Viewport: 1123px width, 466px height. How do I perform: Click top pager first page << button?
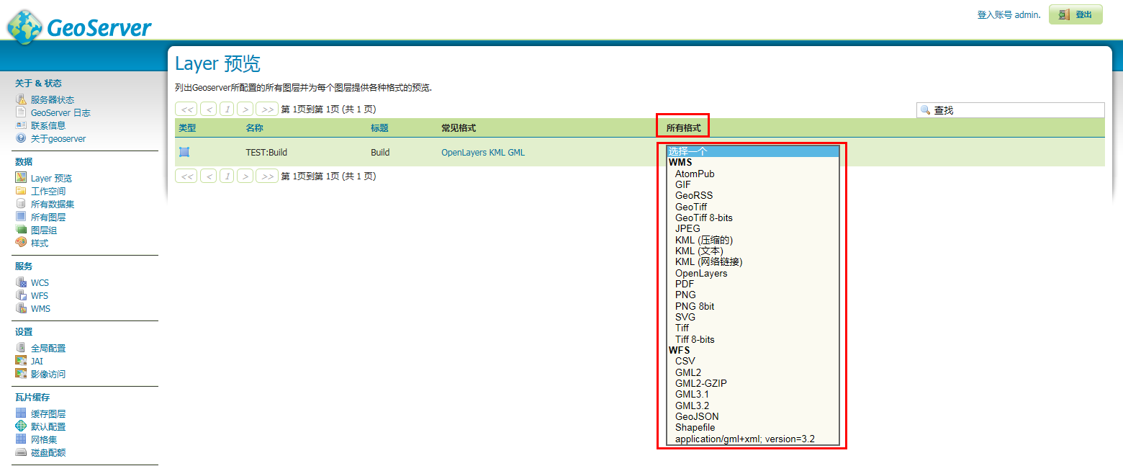tap(186, 109)
